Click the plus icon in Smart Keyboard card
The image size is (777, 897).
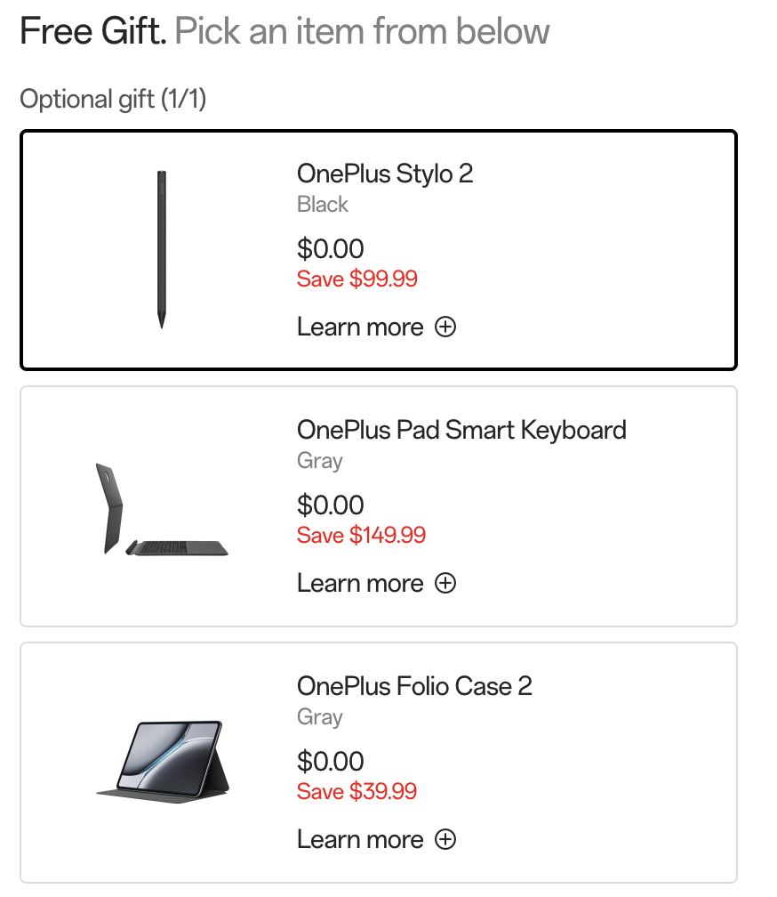point(445,583)
